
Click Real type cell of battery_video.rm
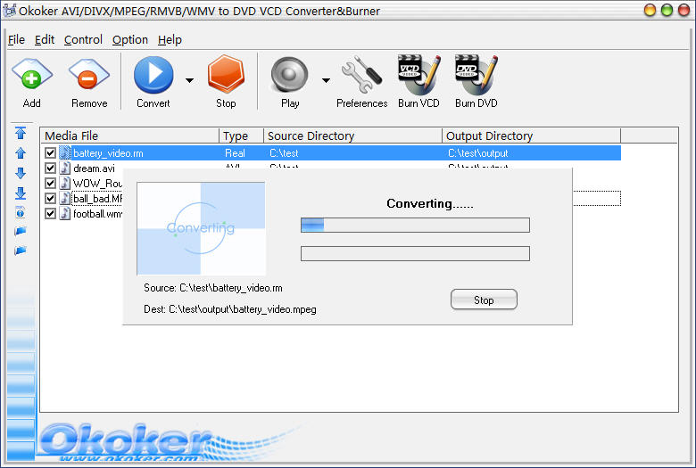click(x=235, y=153)
